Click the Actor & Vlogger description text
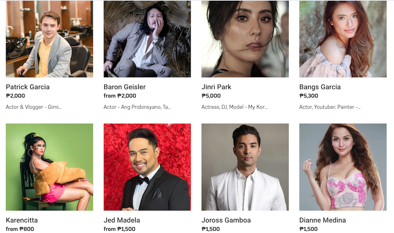Image resolution: width=394 pixels, height=233 pixels. [x=33, y=107]
